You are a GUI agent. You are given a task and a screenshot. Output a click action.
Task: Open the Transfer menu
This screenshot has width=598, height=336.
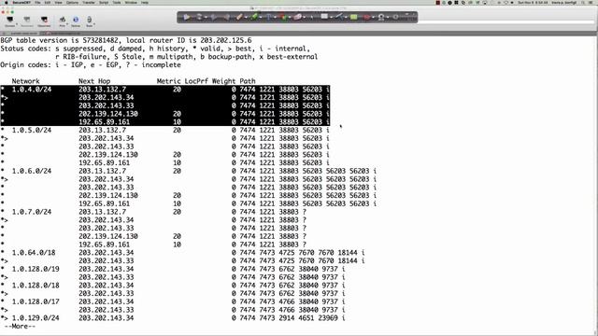[x=89, y=3]
